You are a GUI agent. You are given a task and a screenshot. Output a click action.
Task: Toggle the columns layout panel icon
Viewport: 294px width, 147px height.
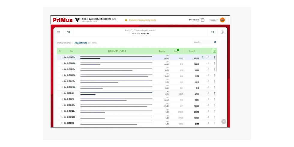tap(212, 32)
